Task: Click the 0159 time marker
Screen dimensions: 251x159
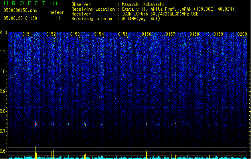Action: coord(218,34)
